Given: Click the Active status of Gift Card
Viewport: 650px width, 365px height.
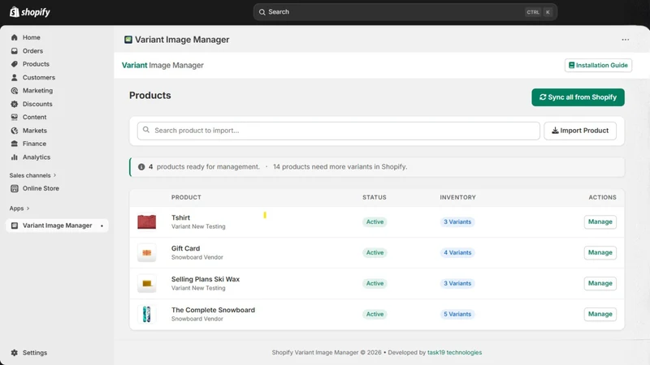Looking at the screenshot, I should [375, 252].
